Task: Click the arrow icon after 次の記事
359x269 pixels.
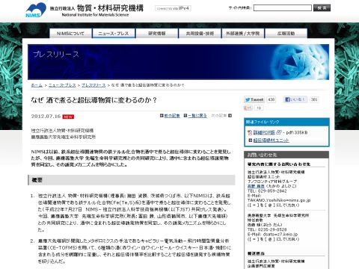Action: click(x=230, y=116)
